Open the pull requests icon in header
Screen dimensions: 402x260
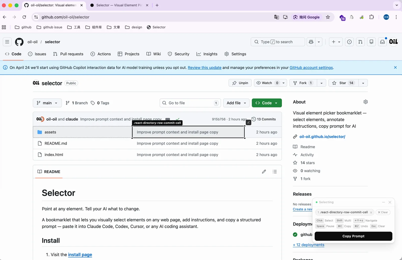click(x=360, y=42)
